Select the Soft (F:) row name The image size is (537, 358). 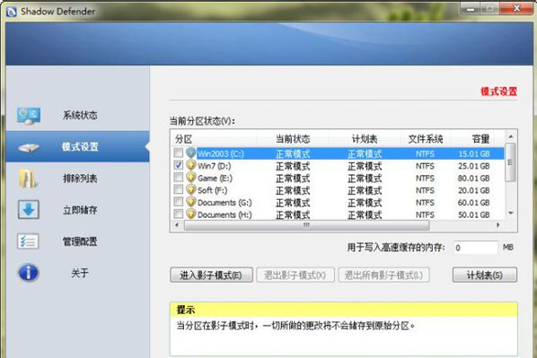(x=212, y=190)
